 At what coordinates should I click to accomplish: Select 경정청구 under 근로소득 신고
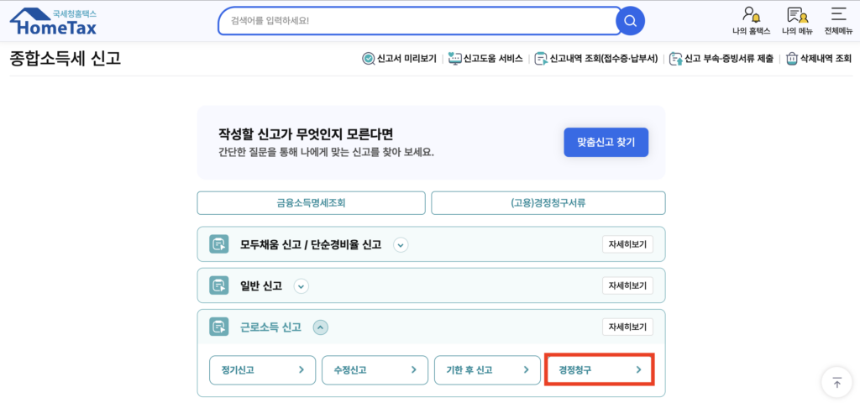pyautogui.click(x=599, y=369)
